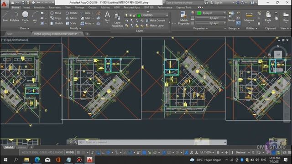Select the Polyline tool
Viewport: 292px width, 164px height.
[15, 16]
